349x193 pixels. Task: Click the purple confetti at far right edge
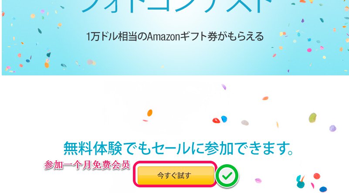pos(333,128)
